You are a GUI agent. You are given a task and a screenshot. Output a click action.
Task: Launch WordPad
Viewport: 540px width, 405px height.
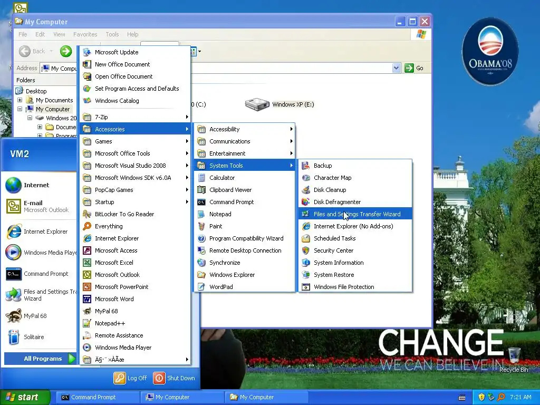point(245,287)
